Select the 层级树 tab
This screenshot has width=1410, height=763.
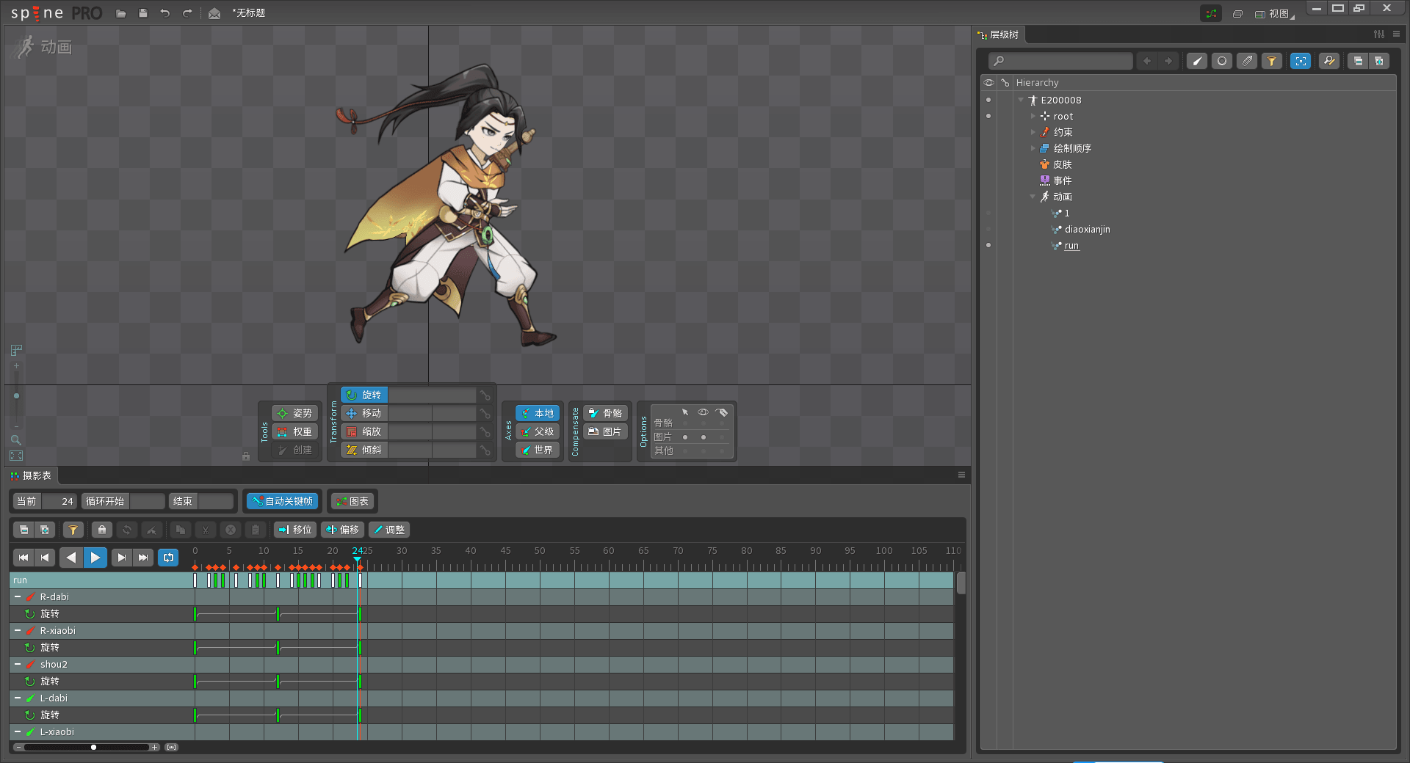point(999,34)
